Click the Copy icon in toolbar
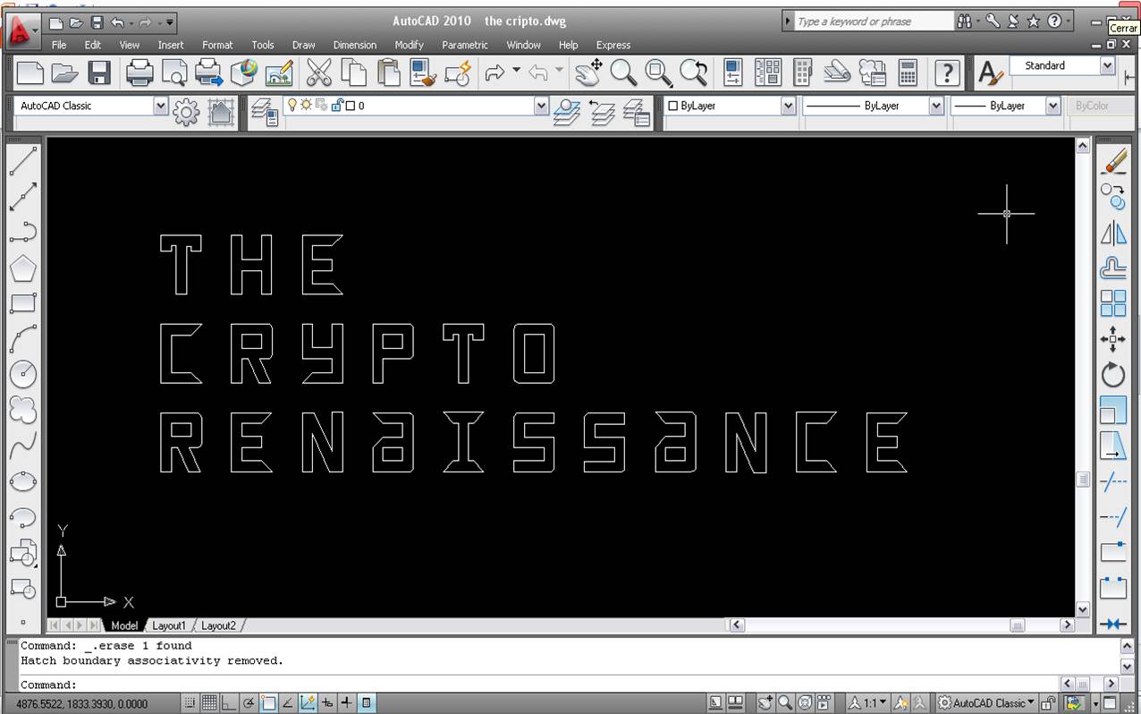1141x714 pixels. point(354,72)
